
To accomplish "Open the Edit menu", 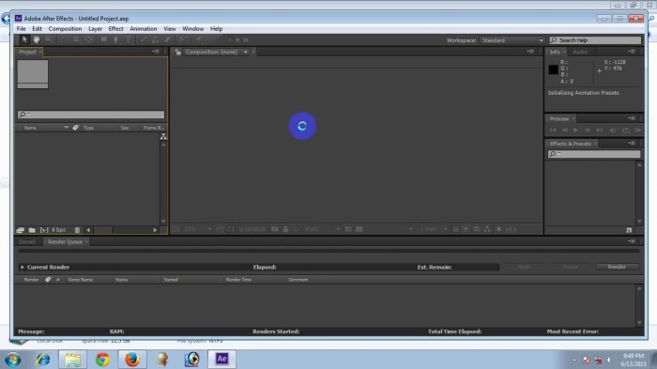I will click(x=37, y=29).
